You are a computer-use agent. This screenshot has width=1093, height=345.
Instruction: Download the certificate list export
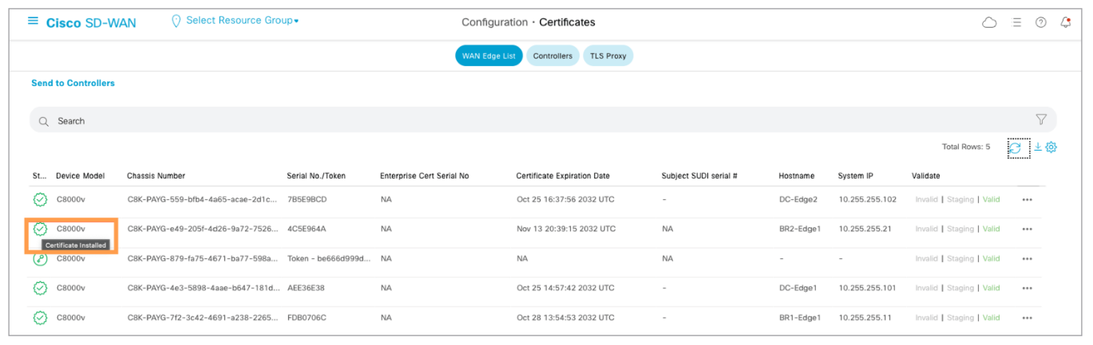point(1038,147)
